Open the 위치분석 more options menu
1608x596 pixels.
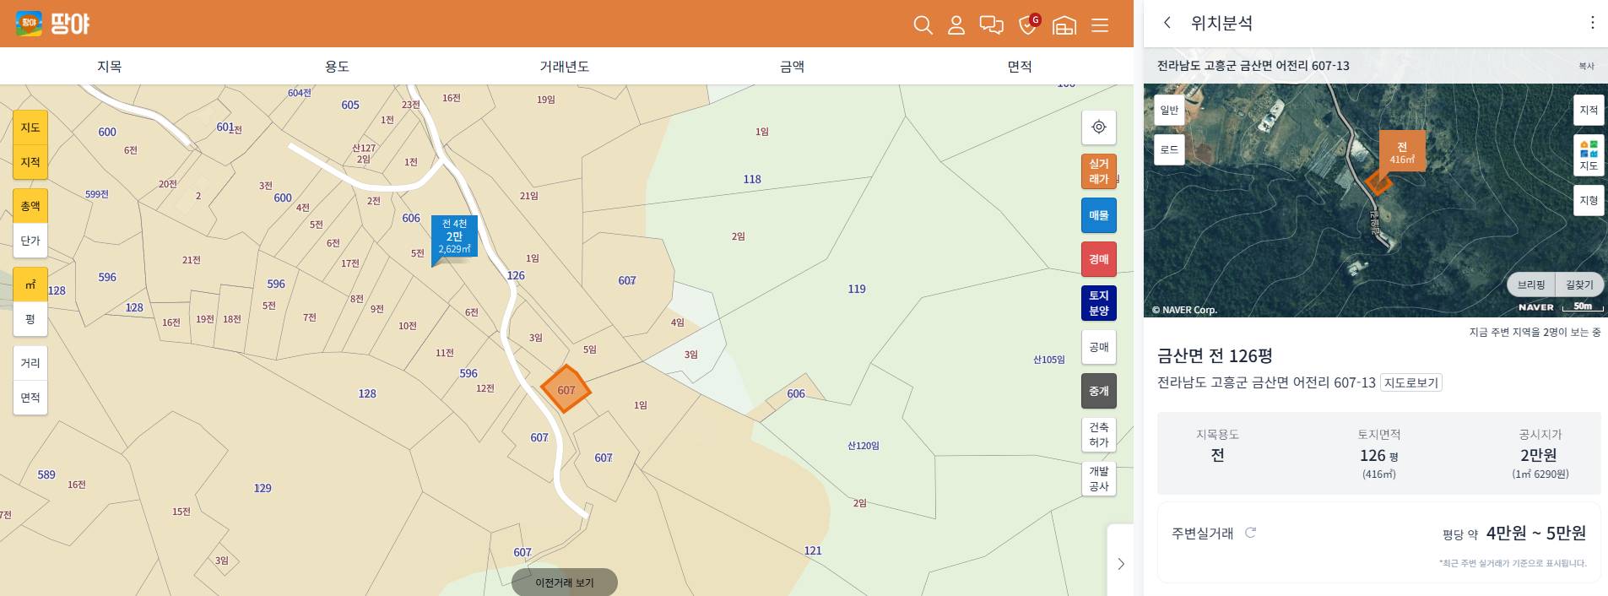tap(1592, 23)
